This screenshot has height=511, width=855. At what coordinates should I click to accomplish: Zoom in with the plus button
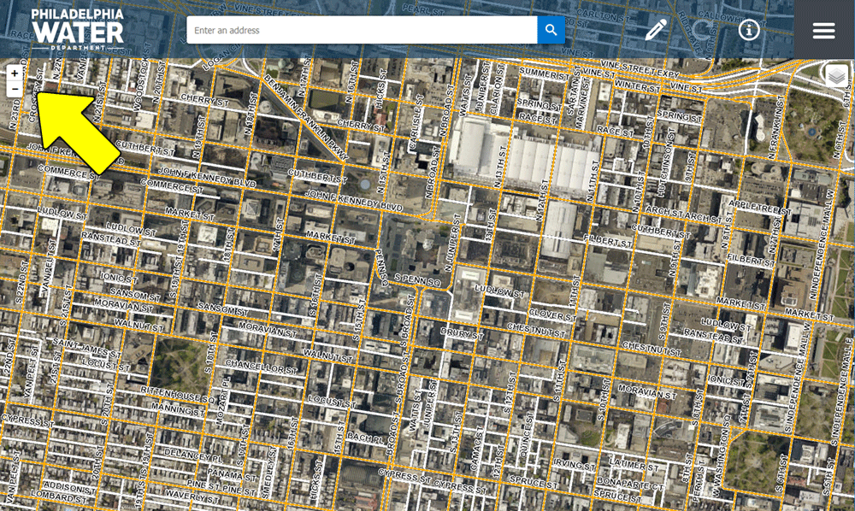click(15, 73)
